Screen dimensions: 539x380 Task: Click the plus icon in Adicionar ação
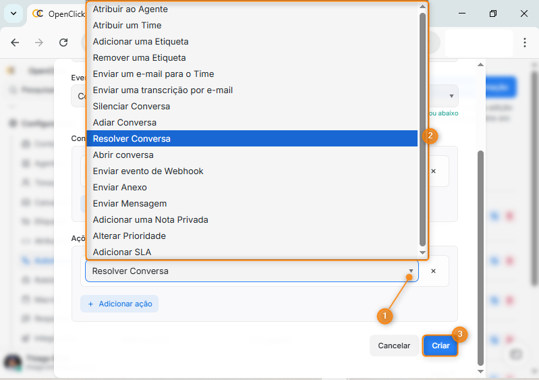click(90, 304)
